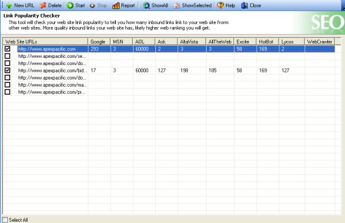Image resolution: width=345 pixels, height=223 pixels.
Task: Click the AltaVista value 198
Action: tap(184, 71)
